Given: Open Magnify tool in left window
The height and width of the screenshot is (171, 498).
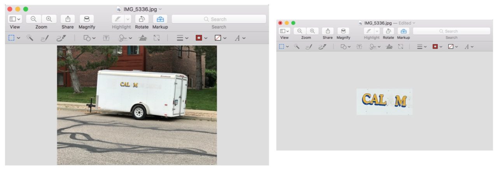Looking at the screenshot, I should click(x=87, y=19).
